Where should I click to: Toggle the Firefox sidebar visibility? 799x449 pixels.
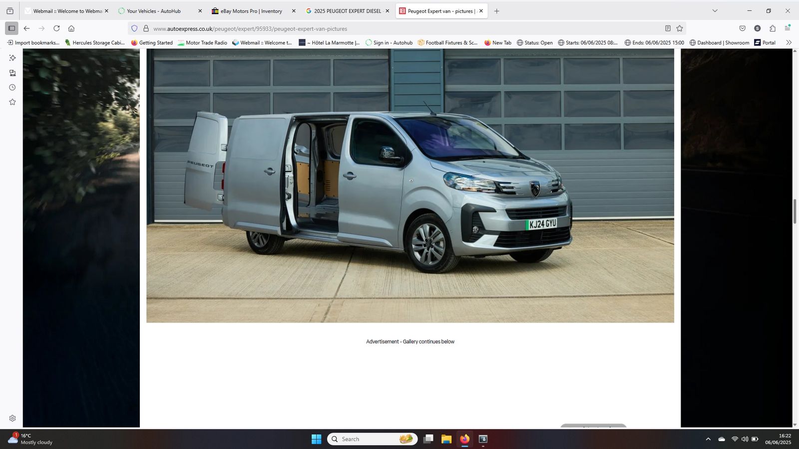pyautogui.click(x=12, y=28)
